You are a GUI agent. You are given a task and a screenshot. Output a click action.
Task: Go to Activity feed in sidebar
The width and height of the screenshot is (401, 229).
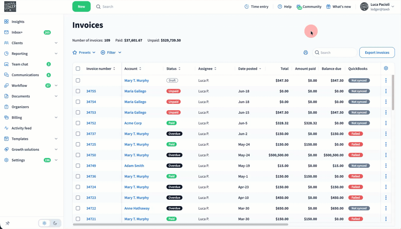click(22, 128)
